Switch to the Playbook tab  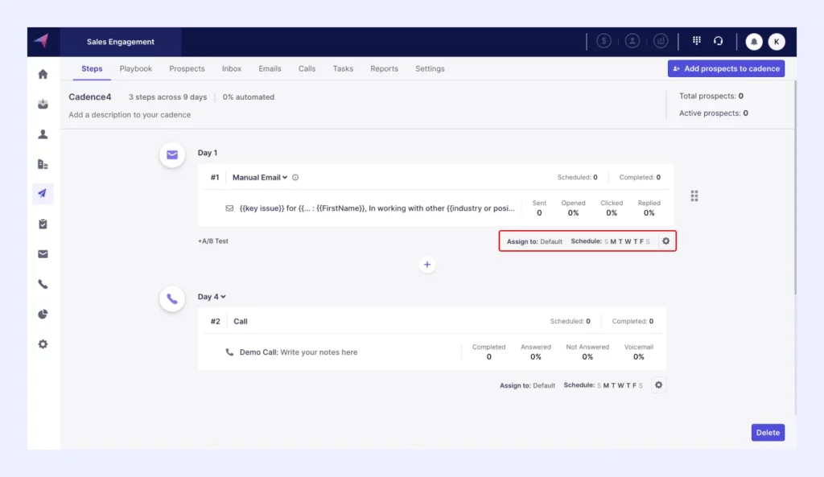click(x=135, y=69)
